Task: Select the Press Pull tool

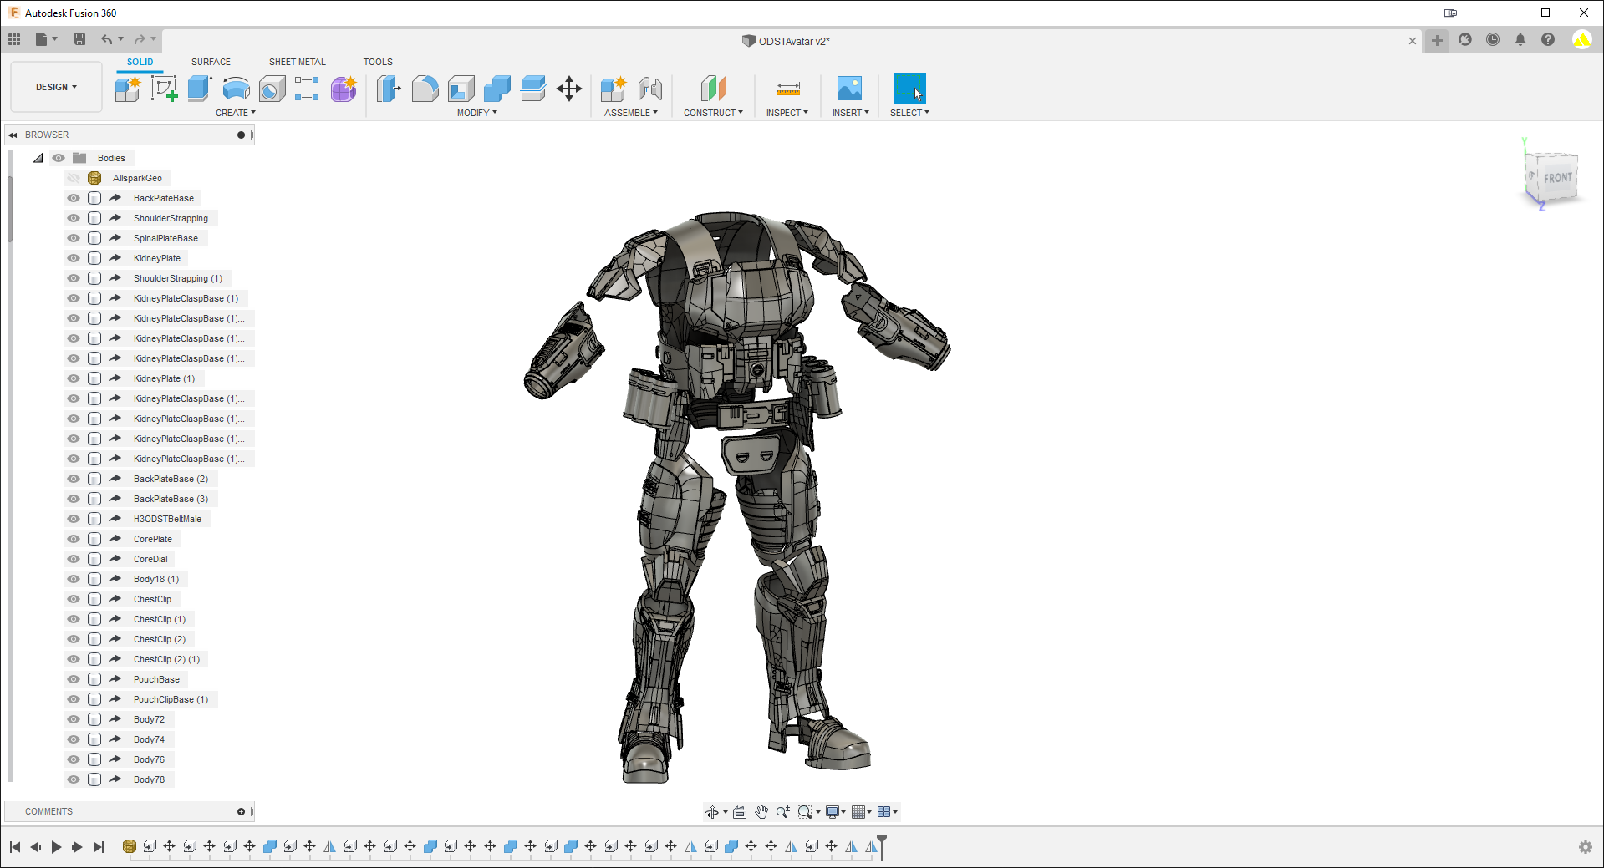Action: coord(389,89)
